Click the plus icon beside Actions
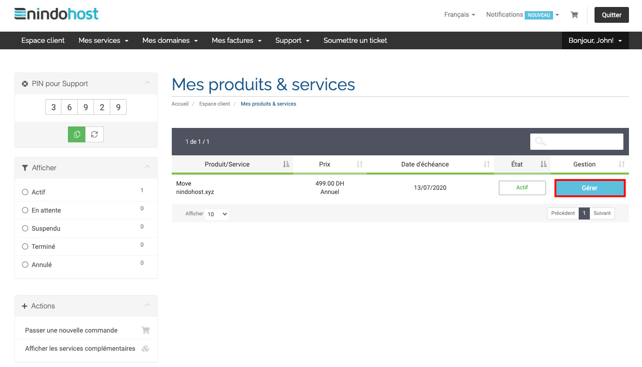 coord(25,306)
